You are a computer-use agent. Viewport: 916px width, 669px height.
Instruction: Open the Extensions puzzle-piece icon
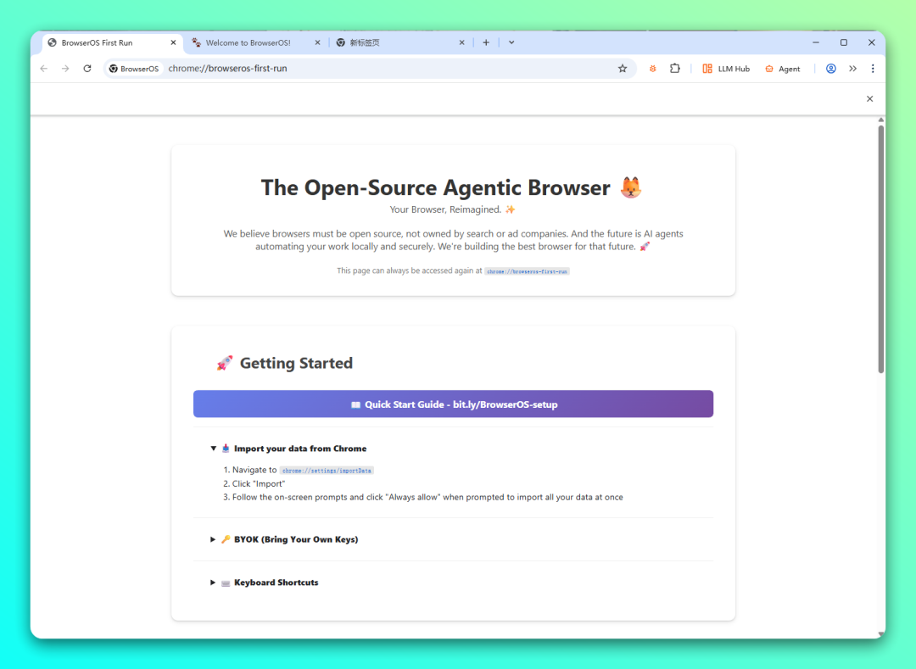(x=675, y=69)
